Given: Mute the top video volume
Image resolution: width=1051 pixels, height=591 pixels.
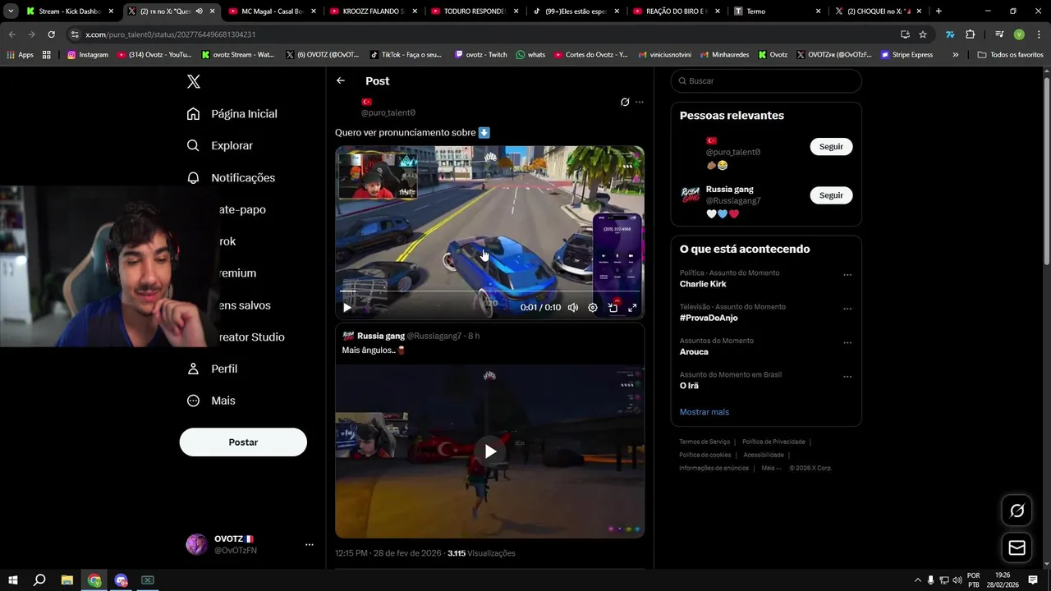Looking at the screenshot, I should 573,308.
